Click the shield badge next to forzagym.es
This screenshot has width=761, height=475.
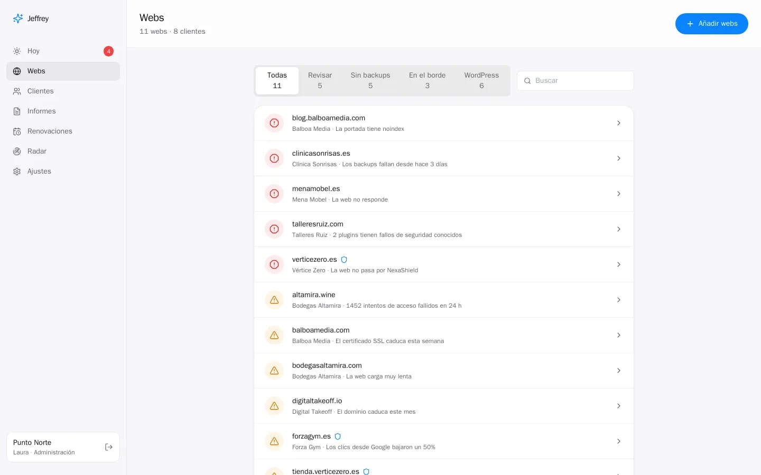pos(338,436)
